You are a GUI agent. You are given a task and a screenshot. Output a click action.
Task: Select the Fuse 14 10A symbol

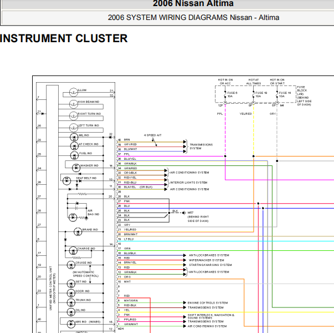coord(277,97)
